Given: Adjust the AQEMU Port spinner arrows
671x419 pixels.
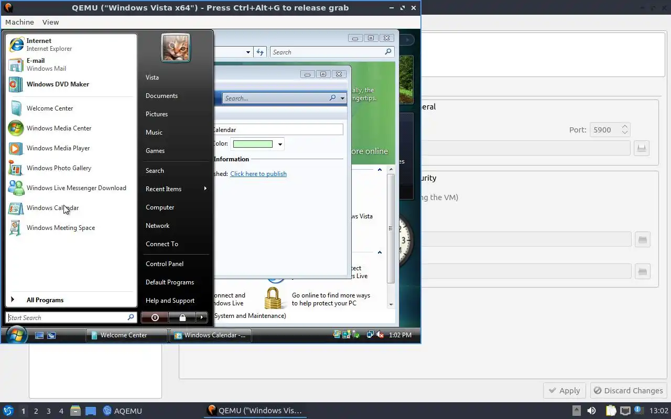Looking at the screenshot, I should click(x=624, y=129).
